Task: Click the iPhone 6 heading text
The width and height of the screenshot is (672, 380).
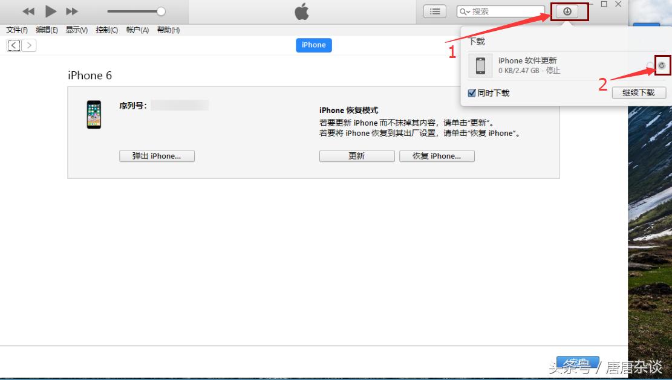Action: coord(90,76)
